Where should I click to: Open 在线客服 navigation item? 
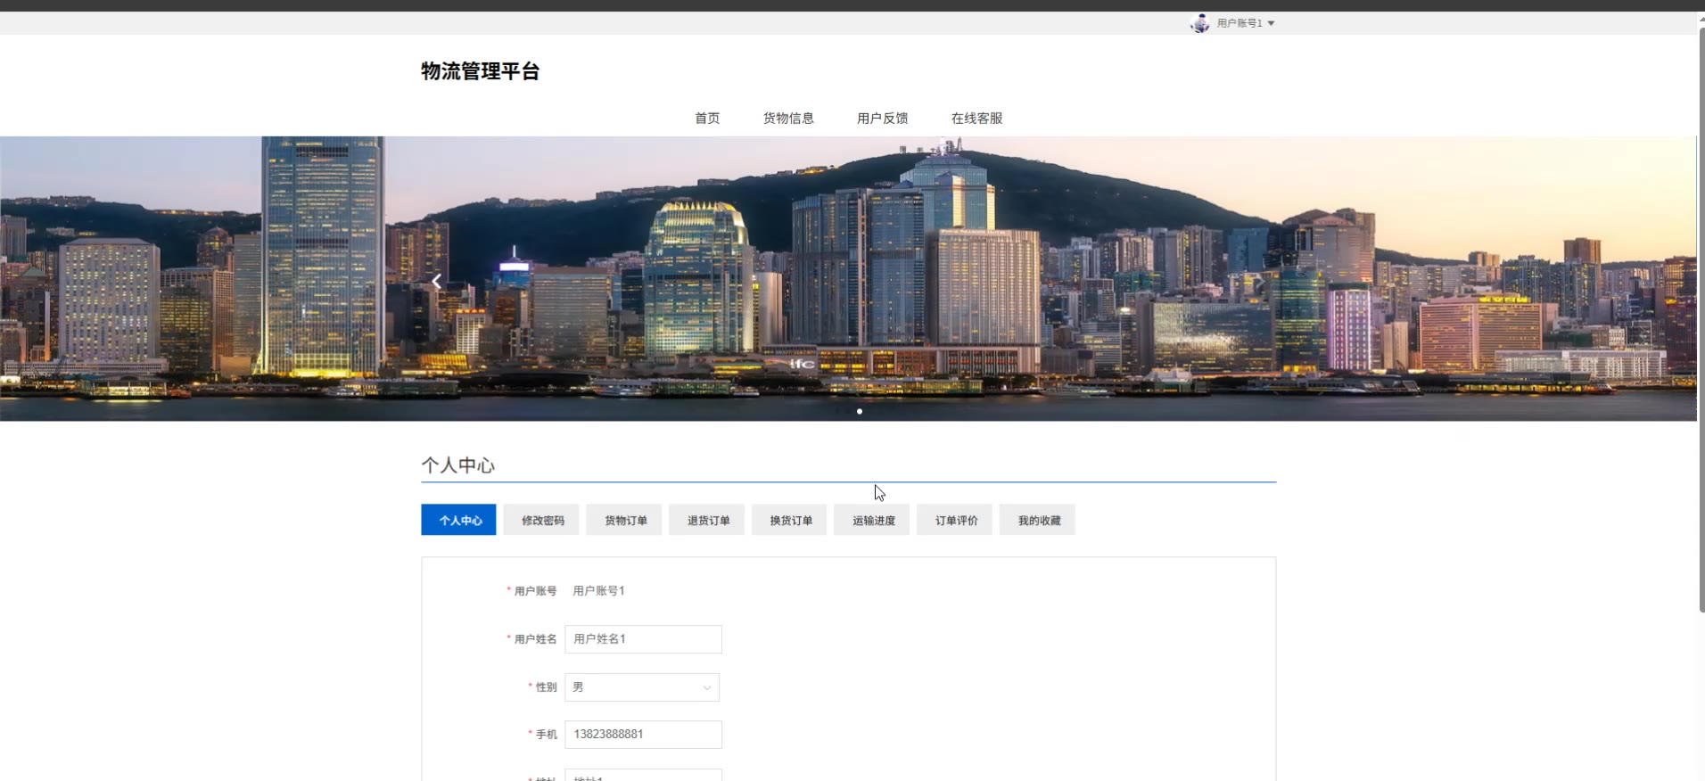click(976, 119)
